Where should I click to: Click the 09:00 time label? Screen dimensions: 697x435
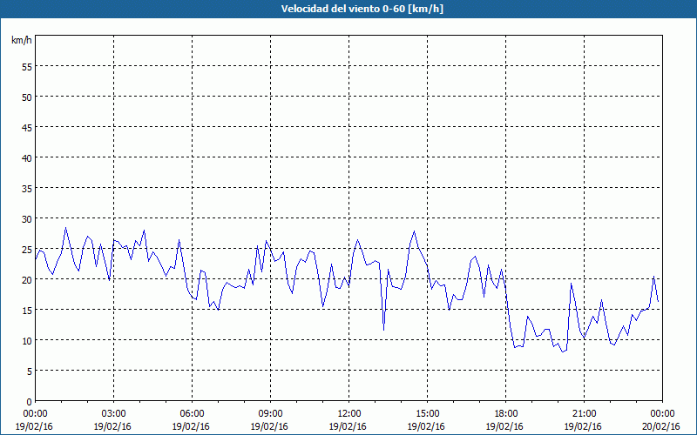pos(270,414)
